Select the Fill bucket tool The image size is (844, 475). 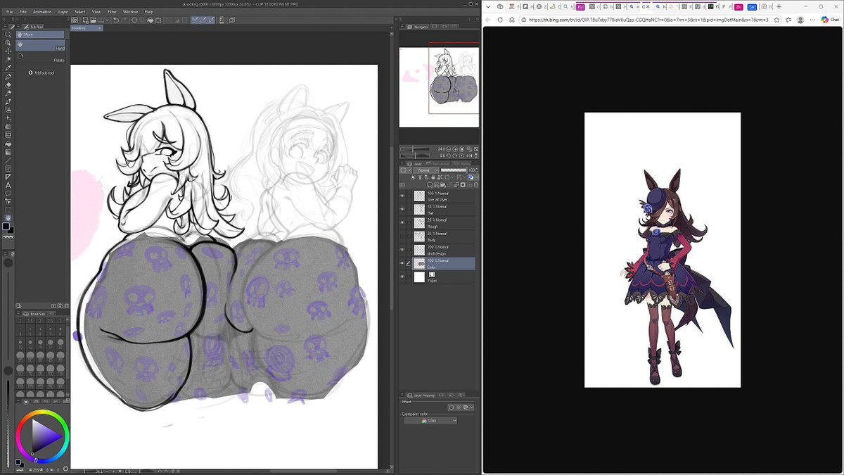click(8, 144)
